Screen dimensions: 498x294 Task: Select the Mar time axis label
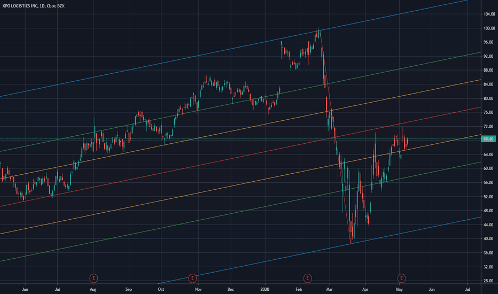pos(329,290)
